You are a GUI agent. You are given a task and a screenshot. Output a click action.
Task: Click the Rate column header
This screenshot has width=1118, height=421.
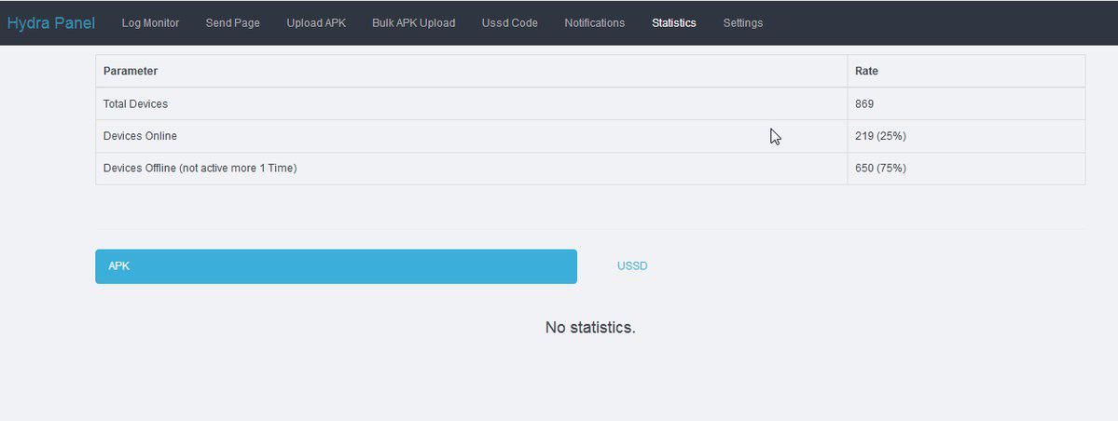click(866, 71)
